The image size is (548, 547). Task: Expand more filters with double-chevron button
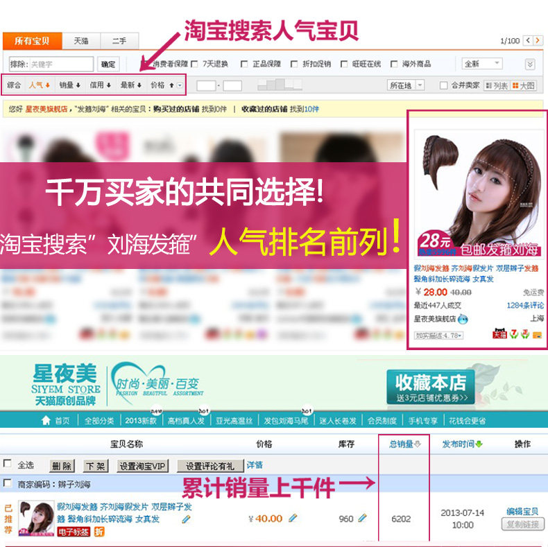(x=530, y=64)
